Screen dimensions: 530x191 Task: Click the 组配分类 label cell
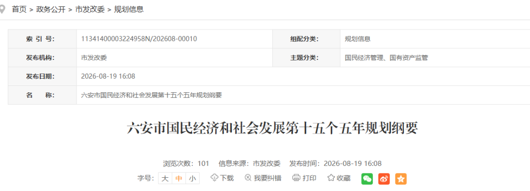(306, 39)
